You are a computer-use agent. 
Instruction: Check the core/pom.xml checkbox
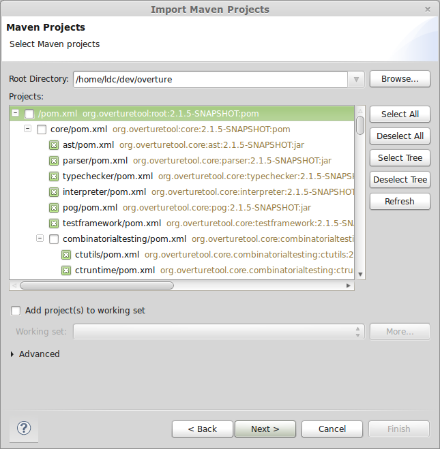(x=42, y=129)
